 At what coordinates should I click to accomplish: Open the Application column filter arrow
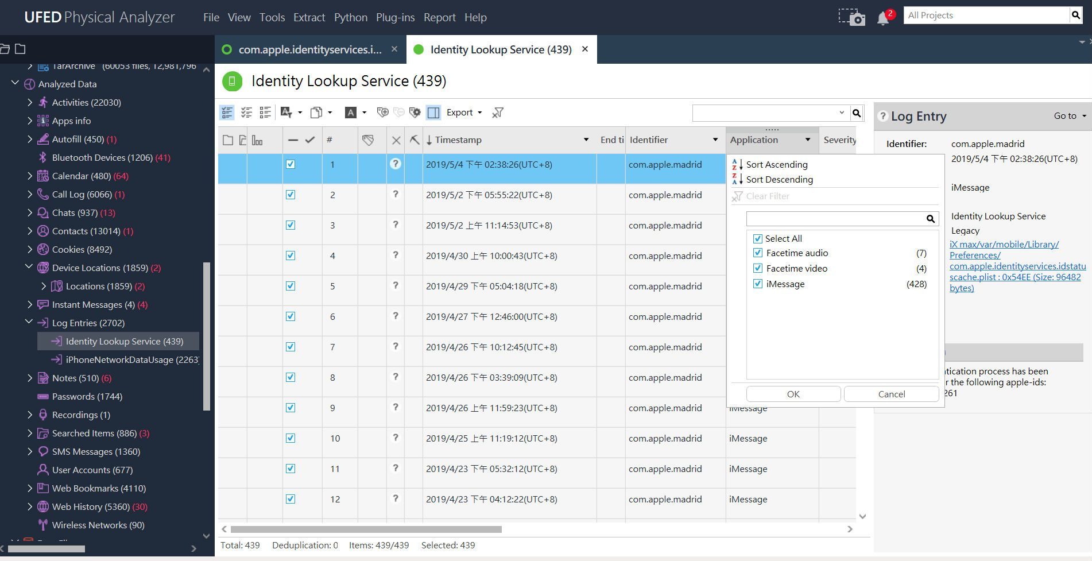click(x=807, y=140)
